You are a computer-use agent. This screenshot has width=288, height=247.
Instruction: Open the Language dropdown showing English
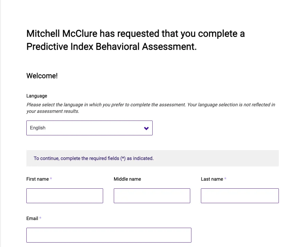point(89,128)
